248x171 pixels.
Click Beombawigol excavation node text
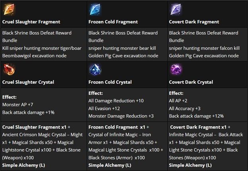click(34, 56)
